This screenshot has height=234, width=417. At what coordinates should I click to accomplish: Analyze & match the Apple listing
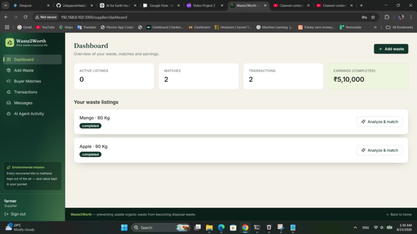tap(380, 150)
